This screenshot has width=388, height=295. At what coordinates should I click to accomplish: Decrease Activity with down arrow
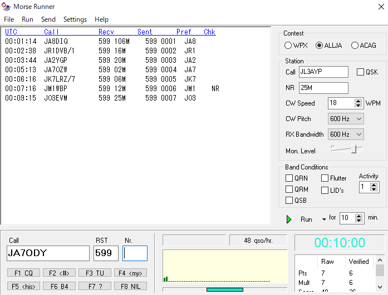click(x=374, y=189)
